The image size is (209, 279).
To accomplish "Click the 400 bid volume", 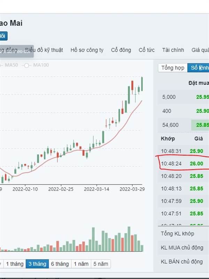I will tap(167, 111).
